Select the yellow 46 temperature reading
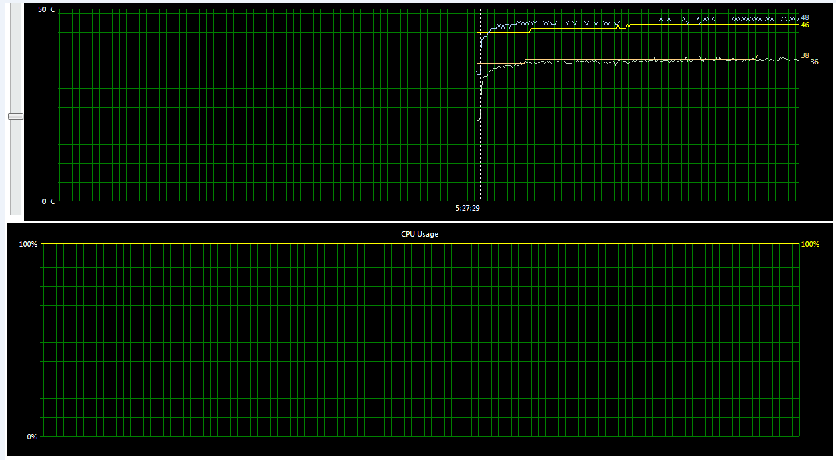Screen dimensions: 836x460 (x=805, y=25)
